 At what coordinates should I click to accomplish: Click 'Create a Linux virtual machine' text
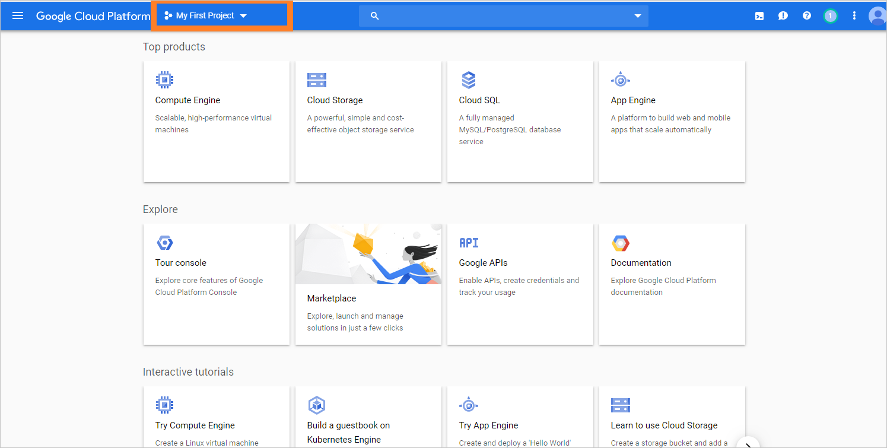pyautogui.click(x=207, y=443)
